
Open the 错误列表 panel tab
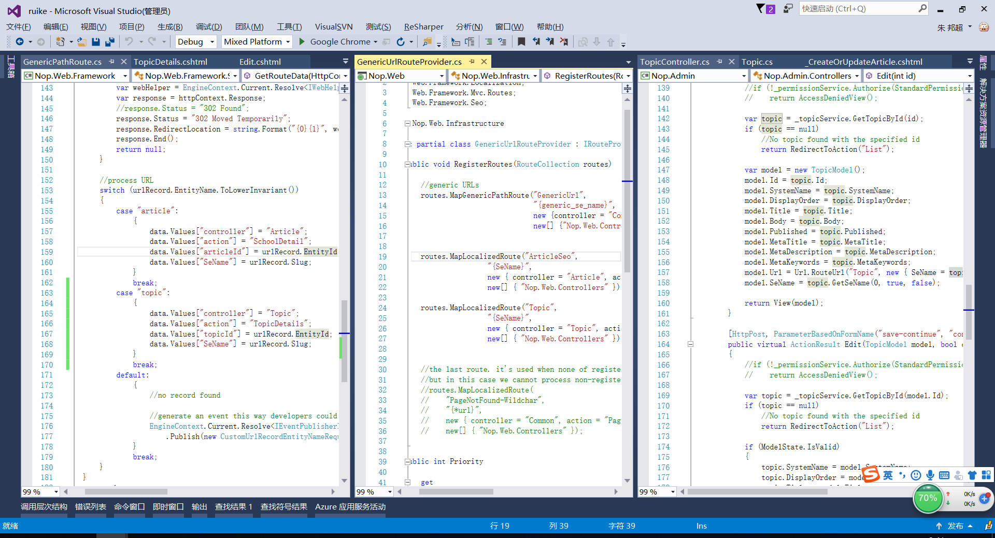(91, 507)
